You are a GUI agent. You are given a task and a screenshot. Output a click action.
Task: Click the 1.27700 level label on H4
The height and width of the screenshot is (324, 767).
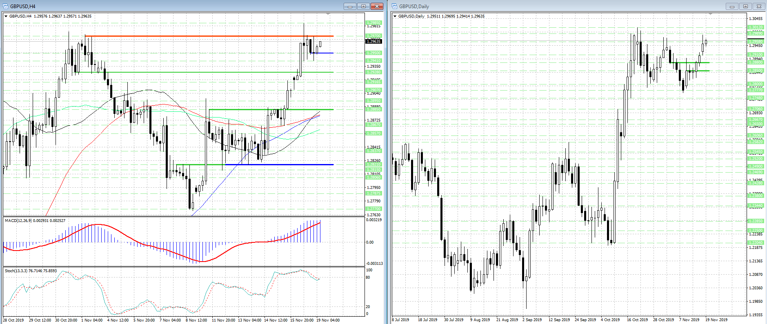[x=373, y=209]
